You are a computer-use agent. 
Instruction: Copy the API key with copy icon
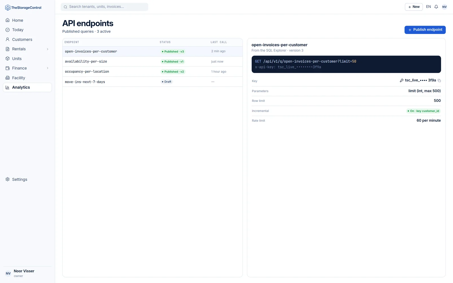[439, 81]
